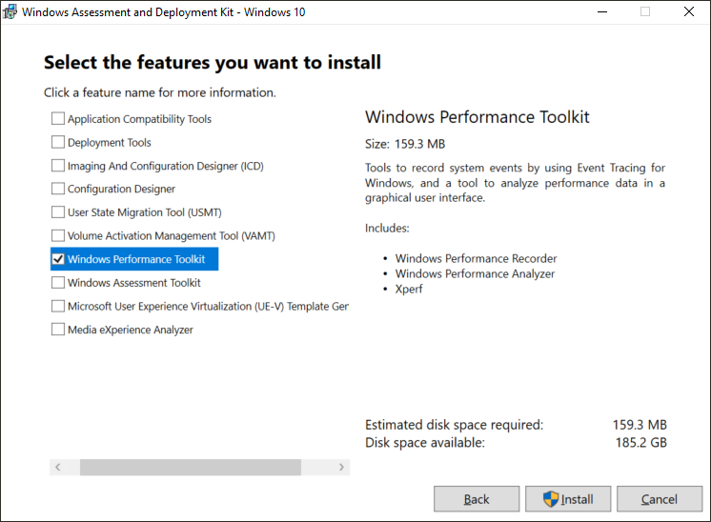Select User State Migration Tool checkbox
Viewport: 711px width, 522px height.
58,212
